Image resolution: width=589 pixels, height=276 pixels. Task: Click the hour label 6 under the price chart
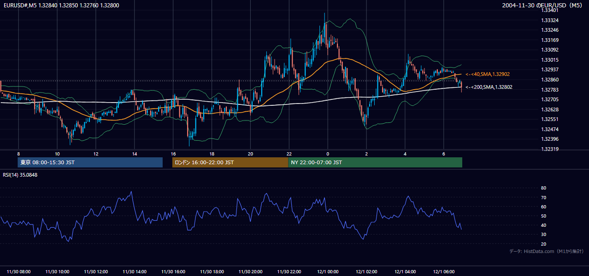click(444, 154)
